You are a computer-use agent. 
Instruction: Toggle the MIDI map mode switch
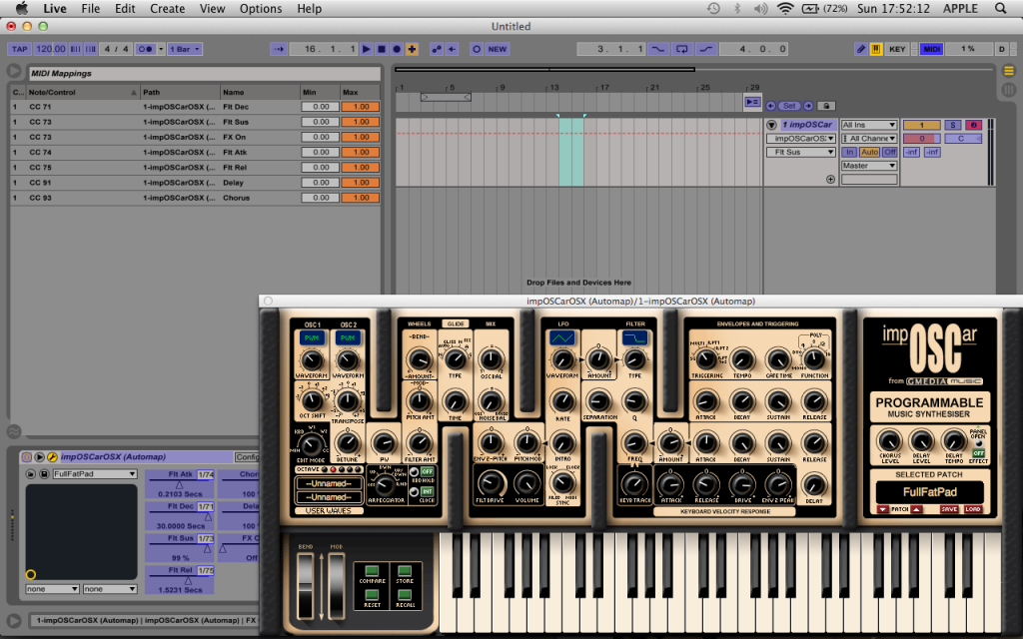tap(932, 49)
